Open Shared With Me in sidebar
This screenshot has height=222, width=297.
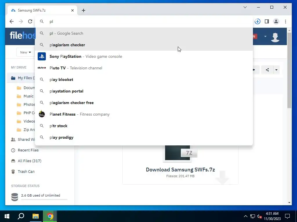pos(23,140)
